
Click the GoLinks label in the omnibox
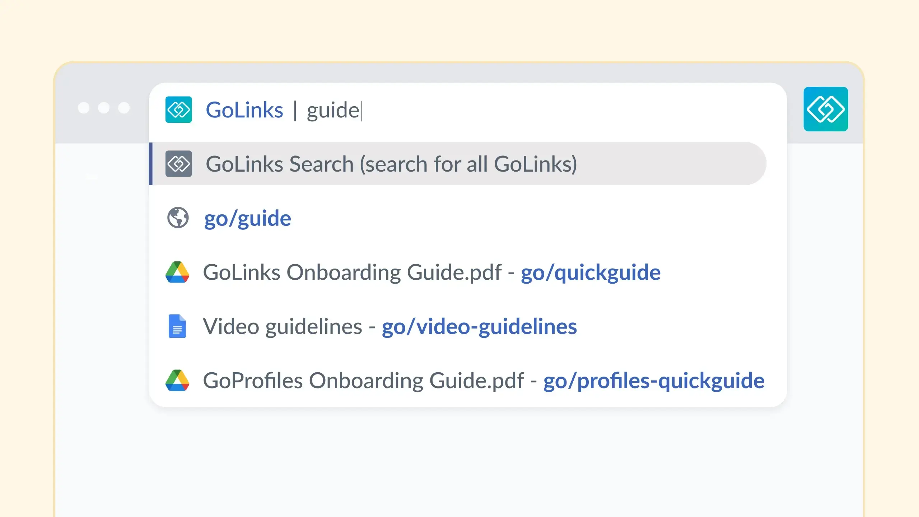244,110
